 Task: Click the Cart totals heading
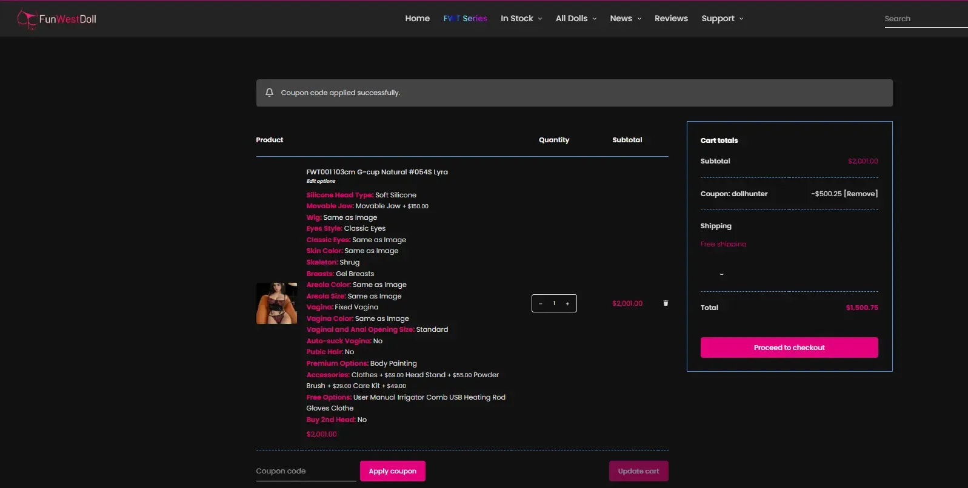(719, 140)
